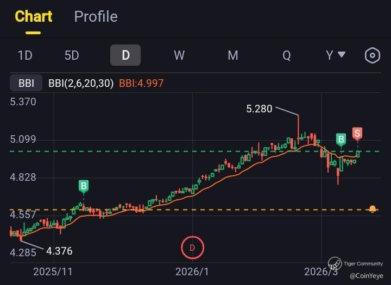Expand the Y timeframe dropdown arrow

[x=342, y=54]
